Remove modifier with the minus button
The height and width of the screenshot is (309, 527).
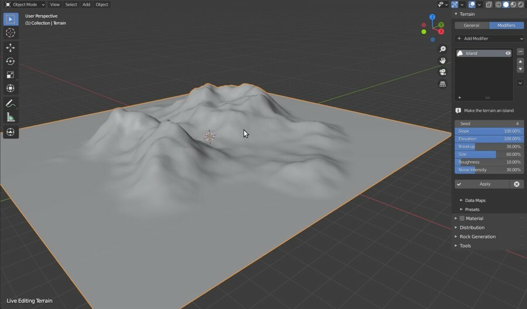point(520,52)
